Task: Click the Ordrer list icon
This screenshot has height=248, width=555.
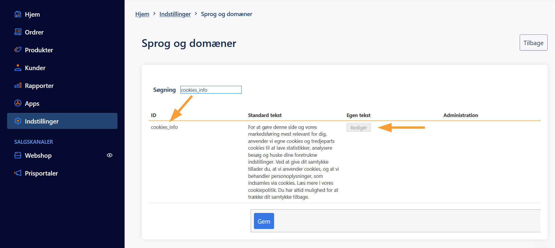Action: 18,32
